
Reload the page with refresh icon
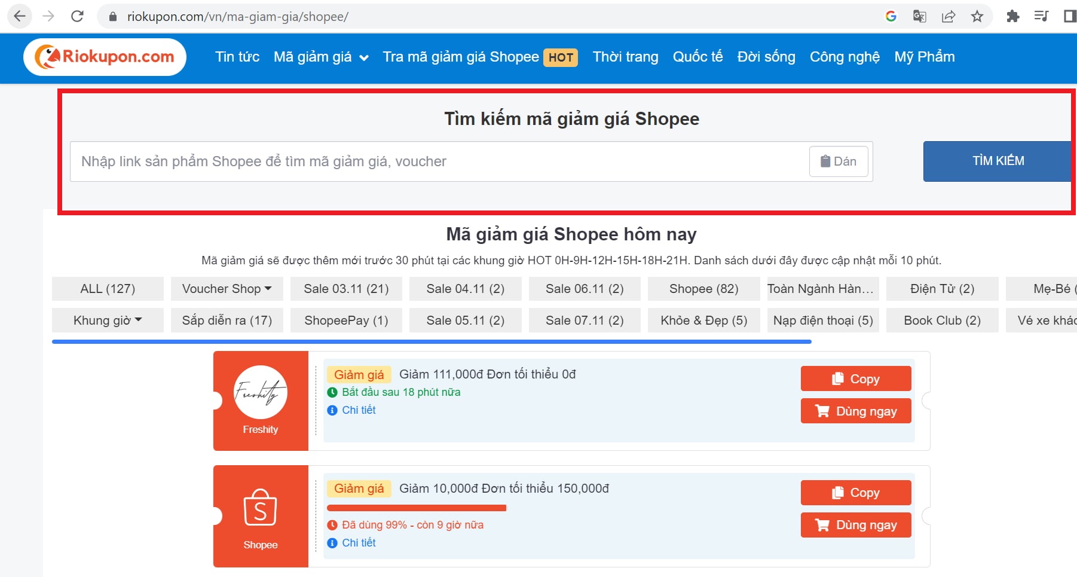tap(77, 16)
